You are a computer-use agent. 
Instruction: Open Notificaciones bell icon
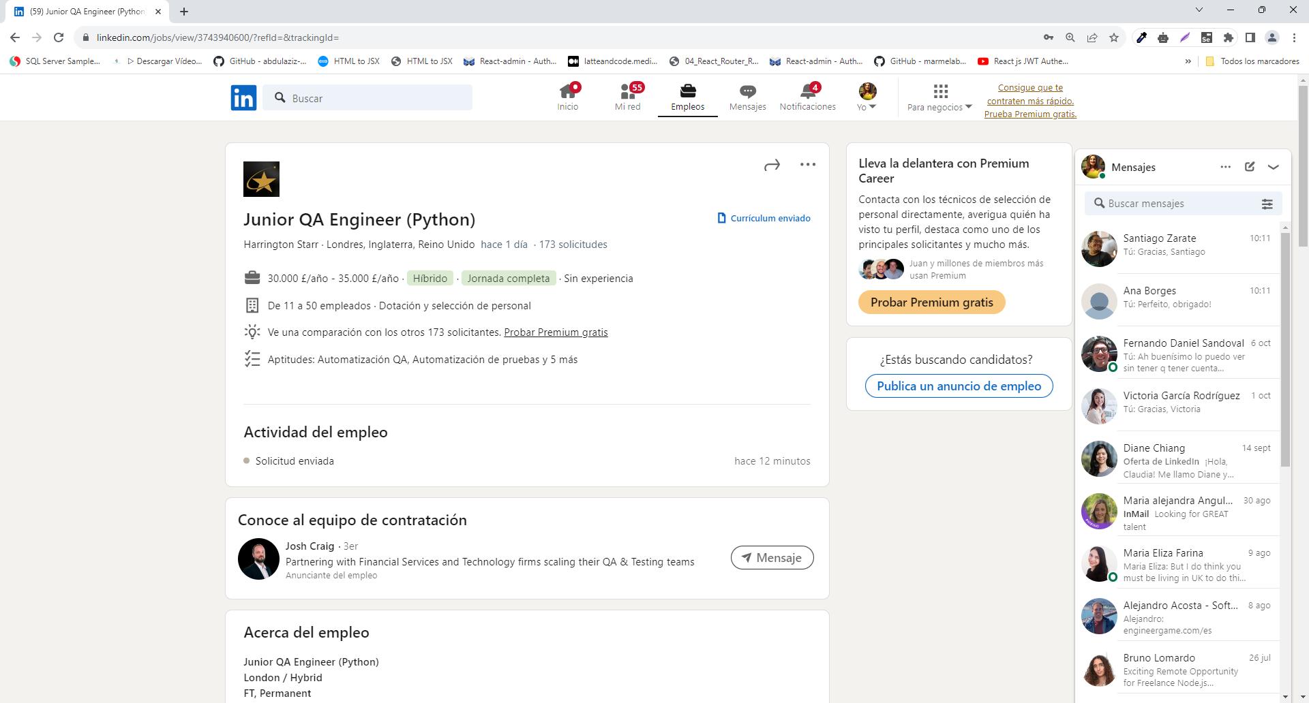[x=808, y=97]
